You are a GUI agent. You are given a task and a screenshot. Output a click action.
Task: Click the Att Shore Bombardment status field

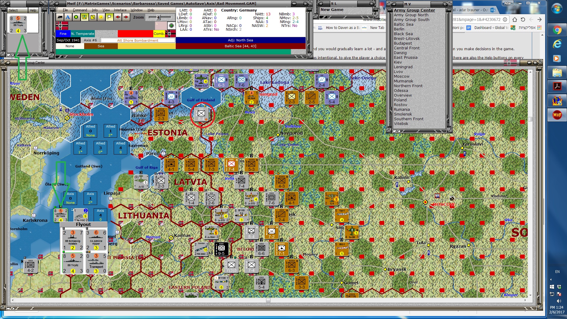[138, 40]
